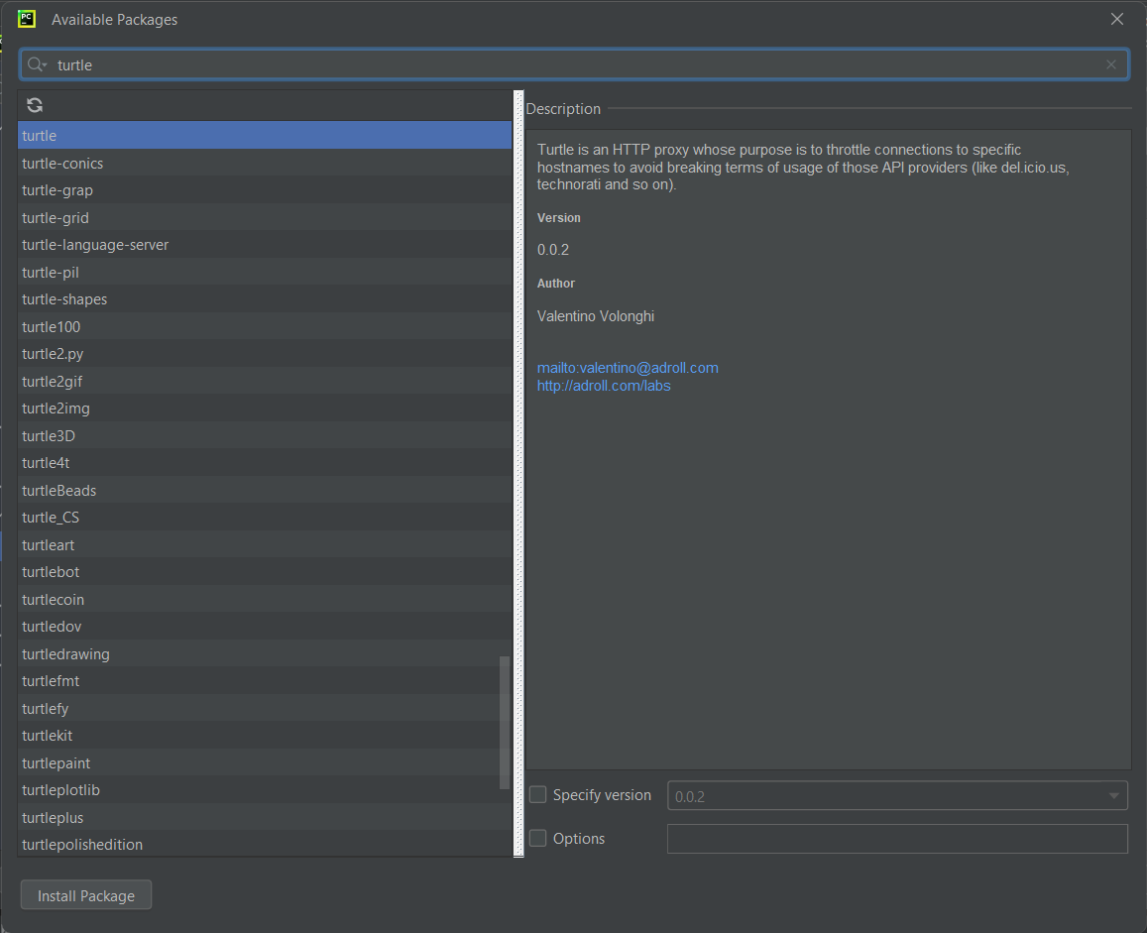
Task: Select the turtle-language-server package
Action: tap(95, 245)
